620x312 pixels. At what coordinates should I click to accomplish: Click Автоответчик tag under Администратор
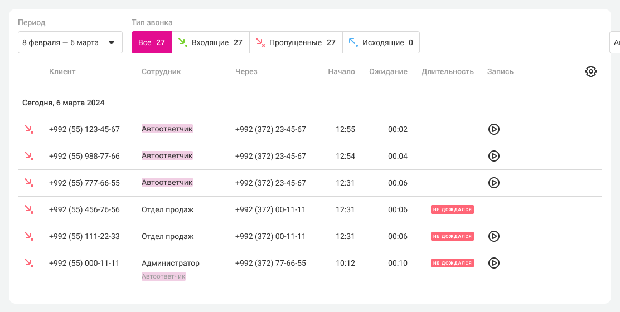tap(163, 276)
